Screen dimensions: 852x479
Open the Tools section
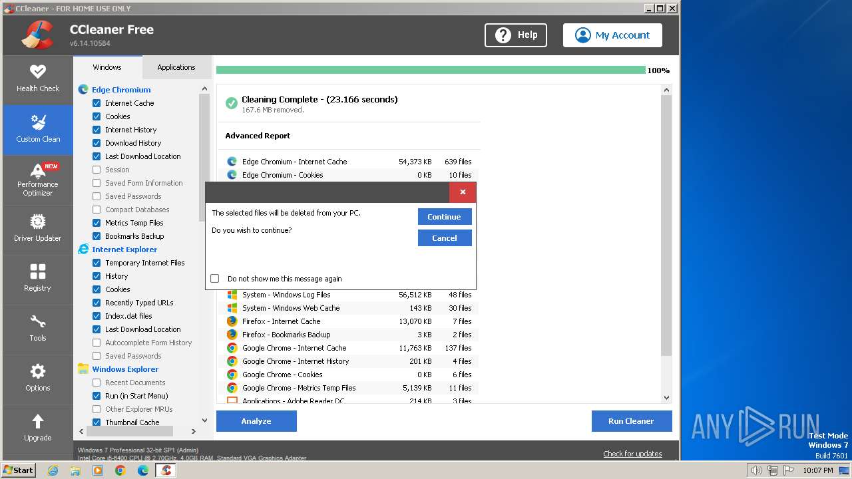click(x=38, y=329)
